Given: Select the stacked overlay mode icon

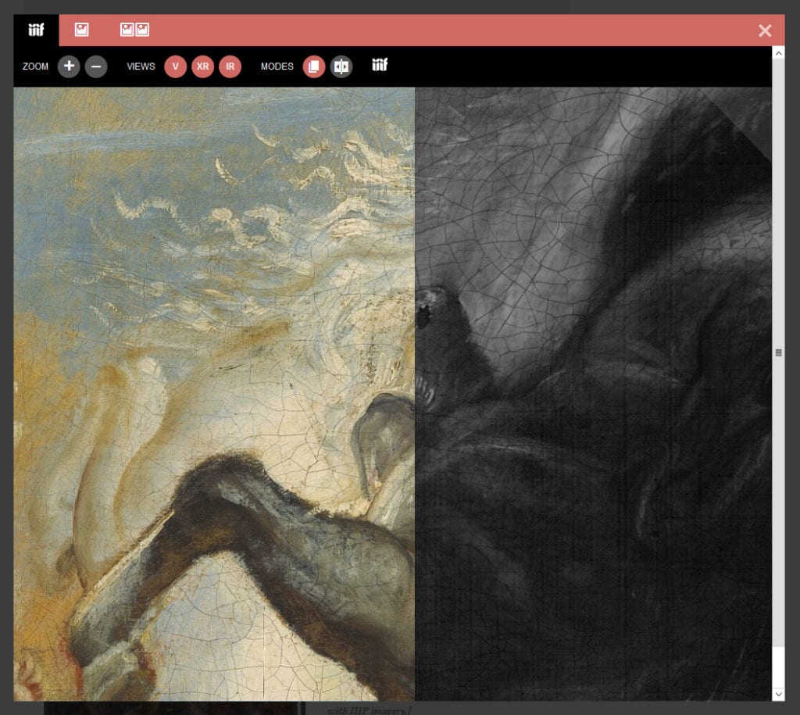Looking at the screenshot, I should coord(313,66).
